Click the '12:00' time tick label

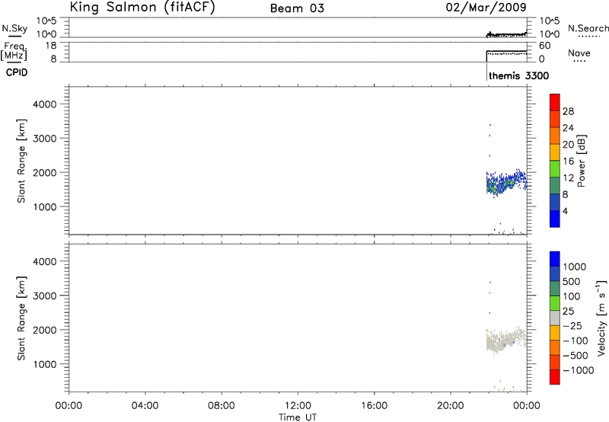[x=298, y=406]
